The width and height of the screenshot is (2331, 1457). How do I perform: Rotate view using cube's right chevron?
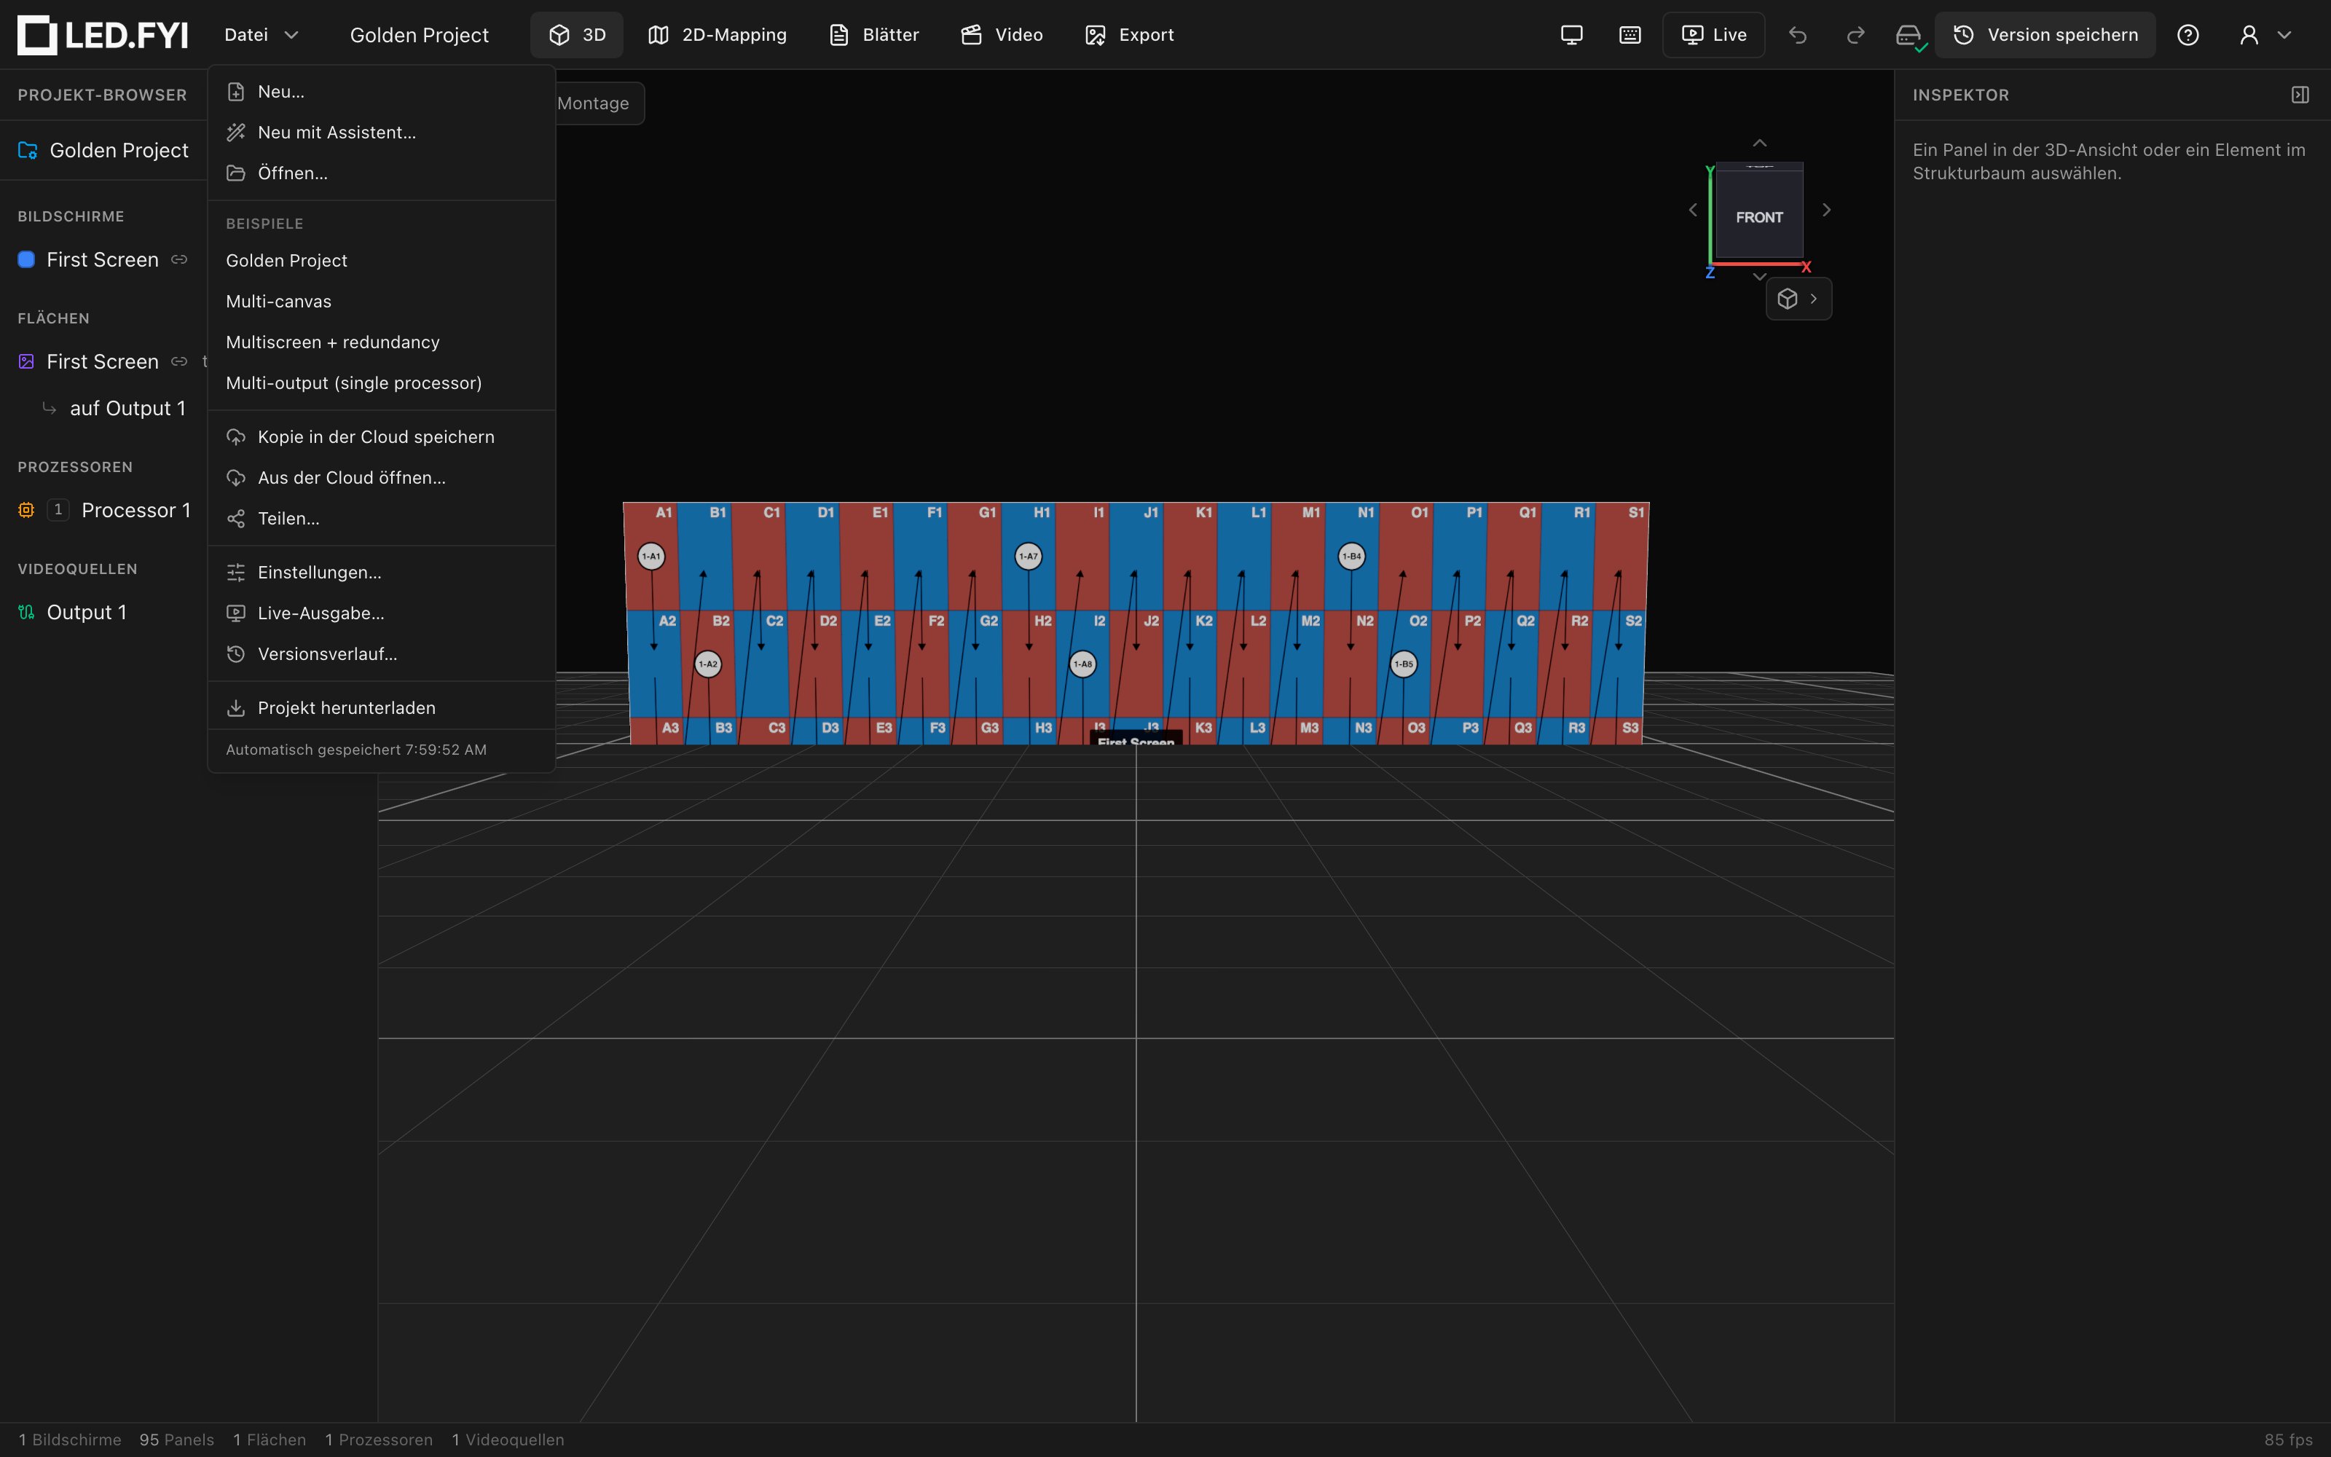click(x=1826, y=209)
